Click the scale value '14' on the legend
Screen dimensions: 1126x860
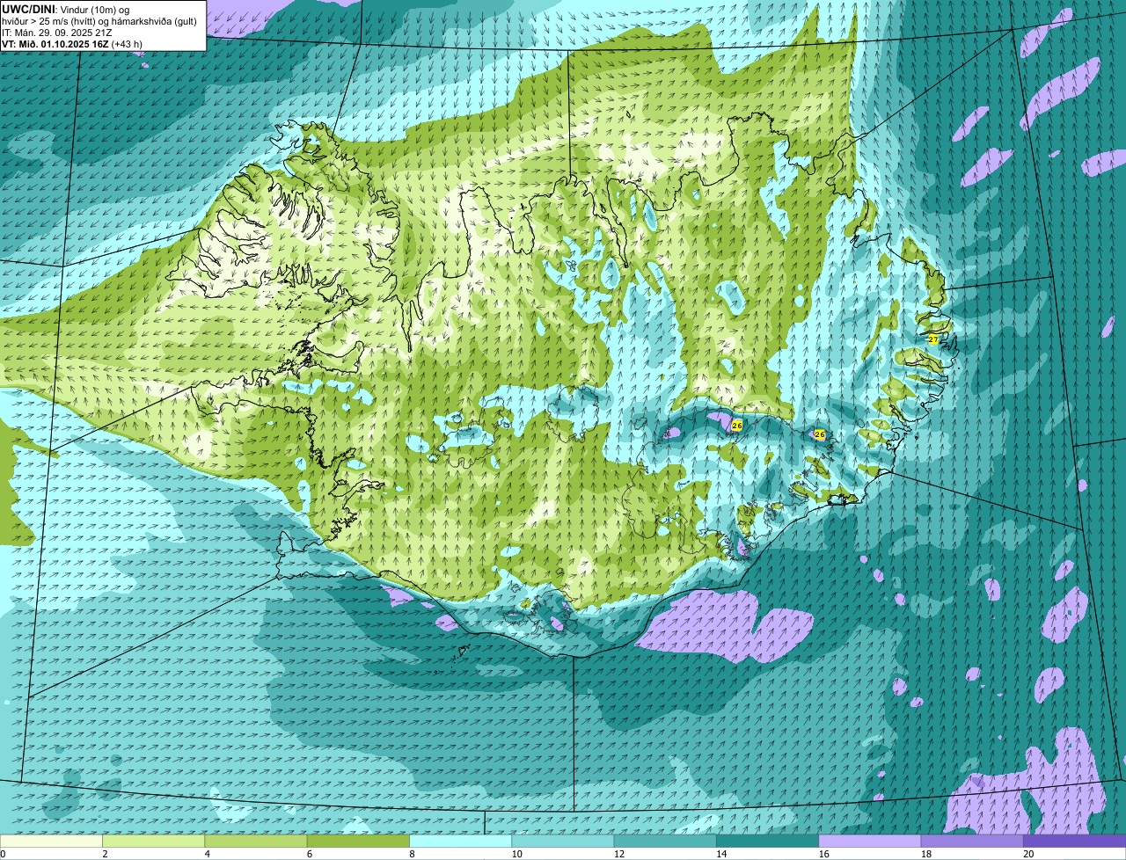tap(721, 854)
